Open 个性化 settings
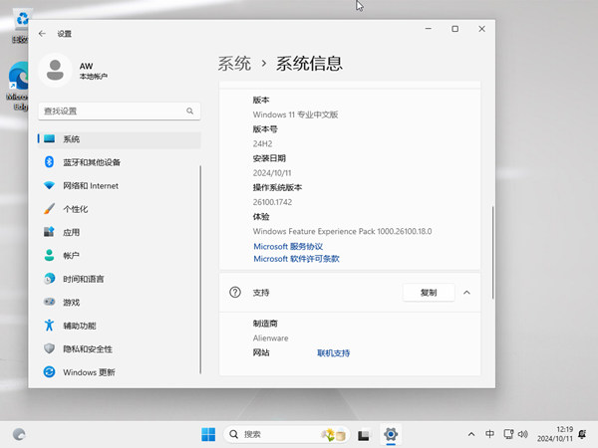This screenshot has height=448, width=598. (x=120, y=209)
